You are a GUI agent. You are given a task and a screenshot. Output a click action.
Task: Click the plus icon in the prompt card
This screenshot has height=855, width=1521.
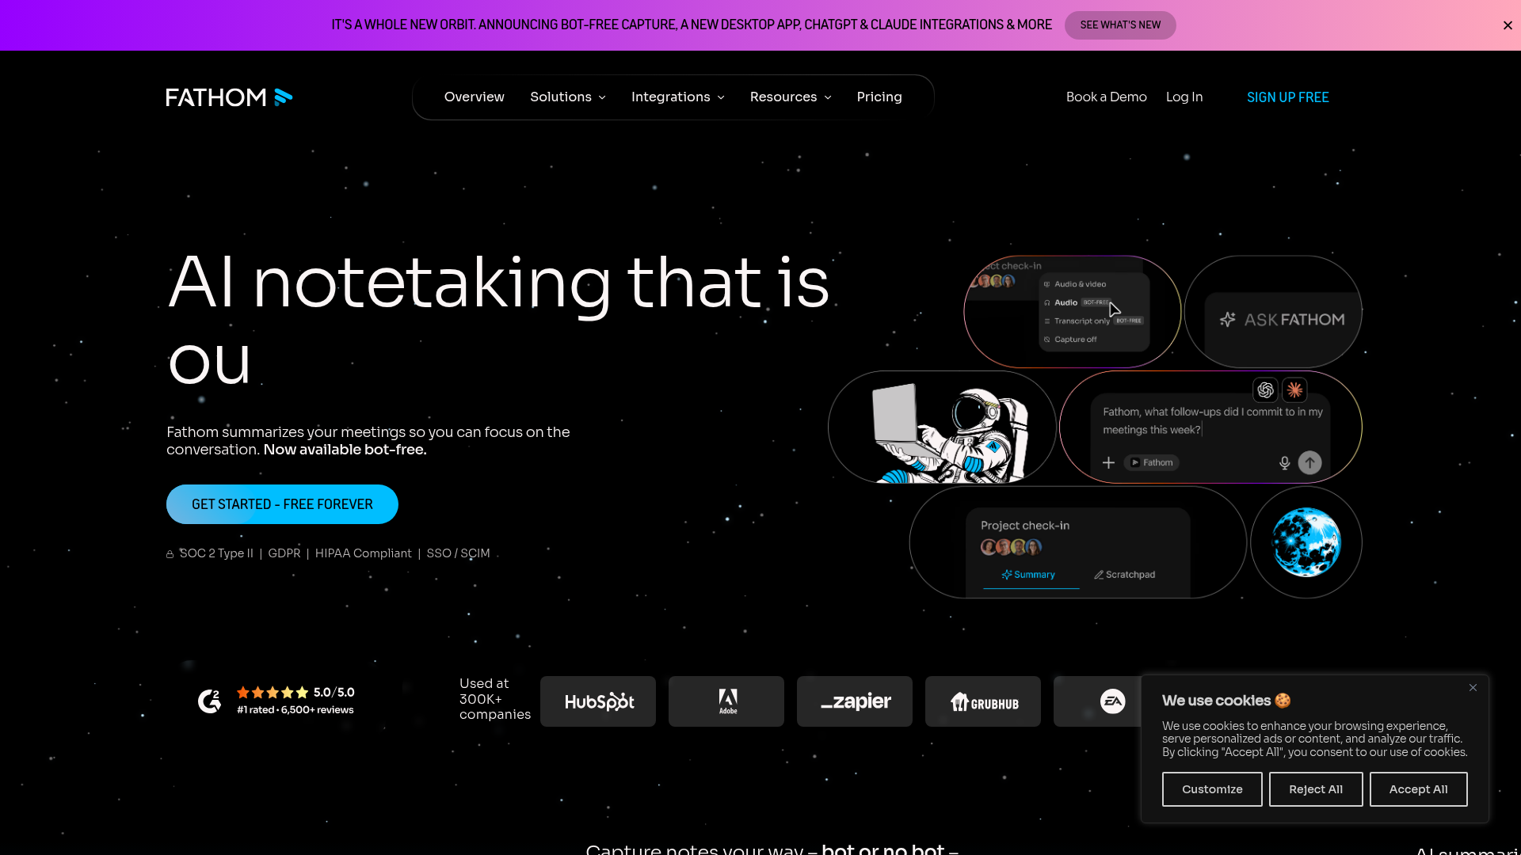pyautogui.click(x=1108, y=462)
